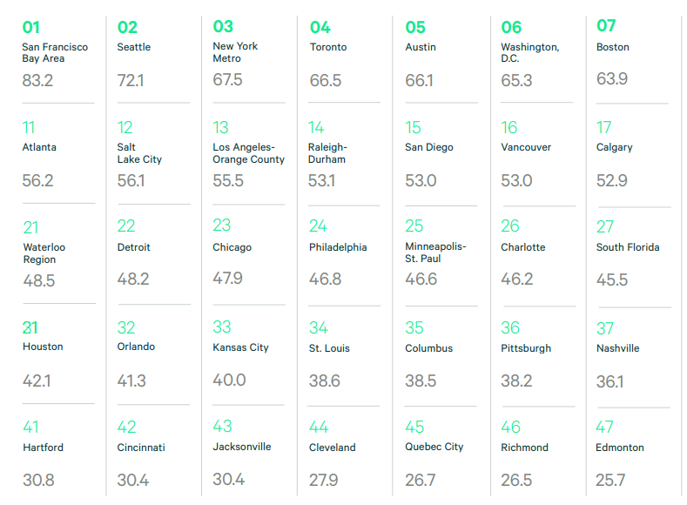Select the Edmonton score 25.7
The image size is (687, 505).
coord(610,481)
